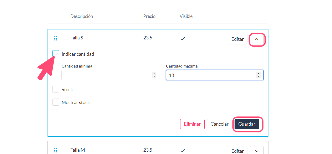332x154 pixels.
Task: Enable the Stock checkbox
Action: point(56,89)
